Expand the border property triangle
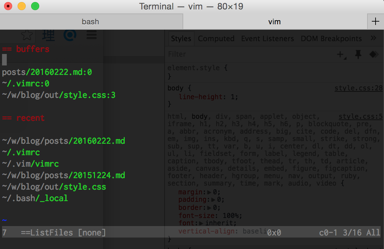The height and width of the screenshot is (249, 384). pyautogui.click(x=209, y=207)
